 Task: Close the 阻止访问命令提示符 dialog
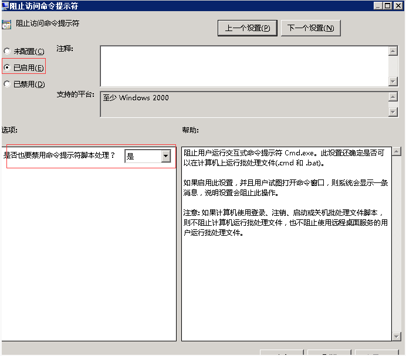coord(398,5)
